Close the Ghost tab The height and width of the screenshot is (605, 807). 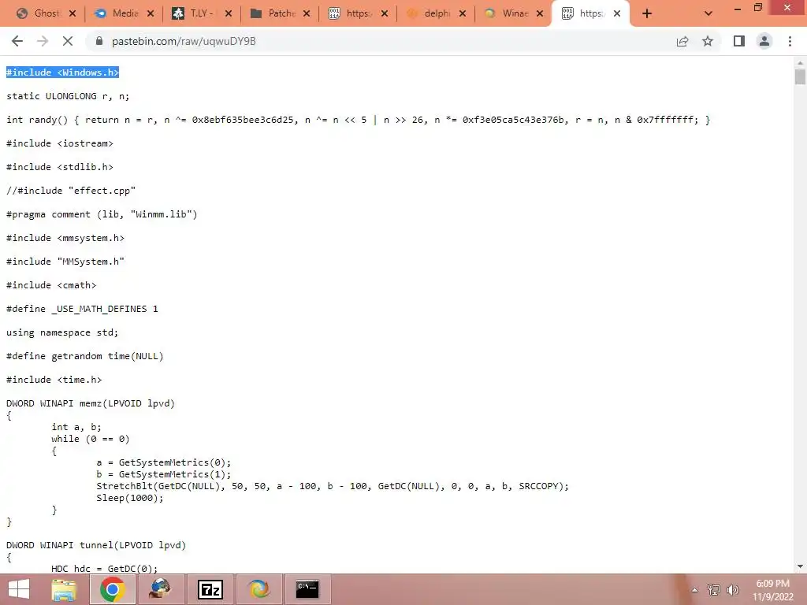[73, 14]
